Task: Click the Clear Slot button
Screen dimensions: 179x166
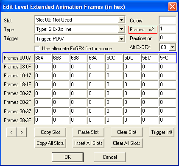Action: 126,132
